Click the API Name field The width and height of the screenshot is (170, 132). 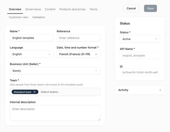[x=140, y=55]
